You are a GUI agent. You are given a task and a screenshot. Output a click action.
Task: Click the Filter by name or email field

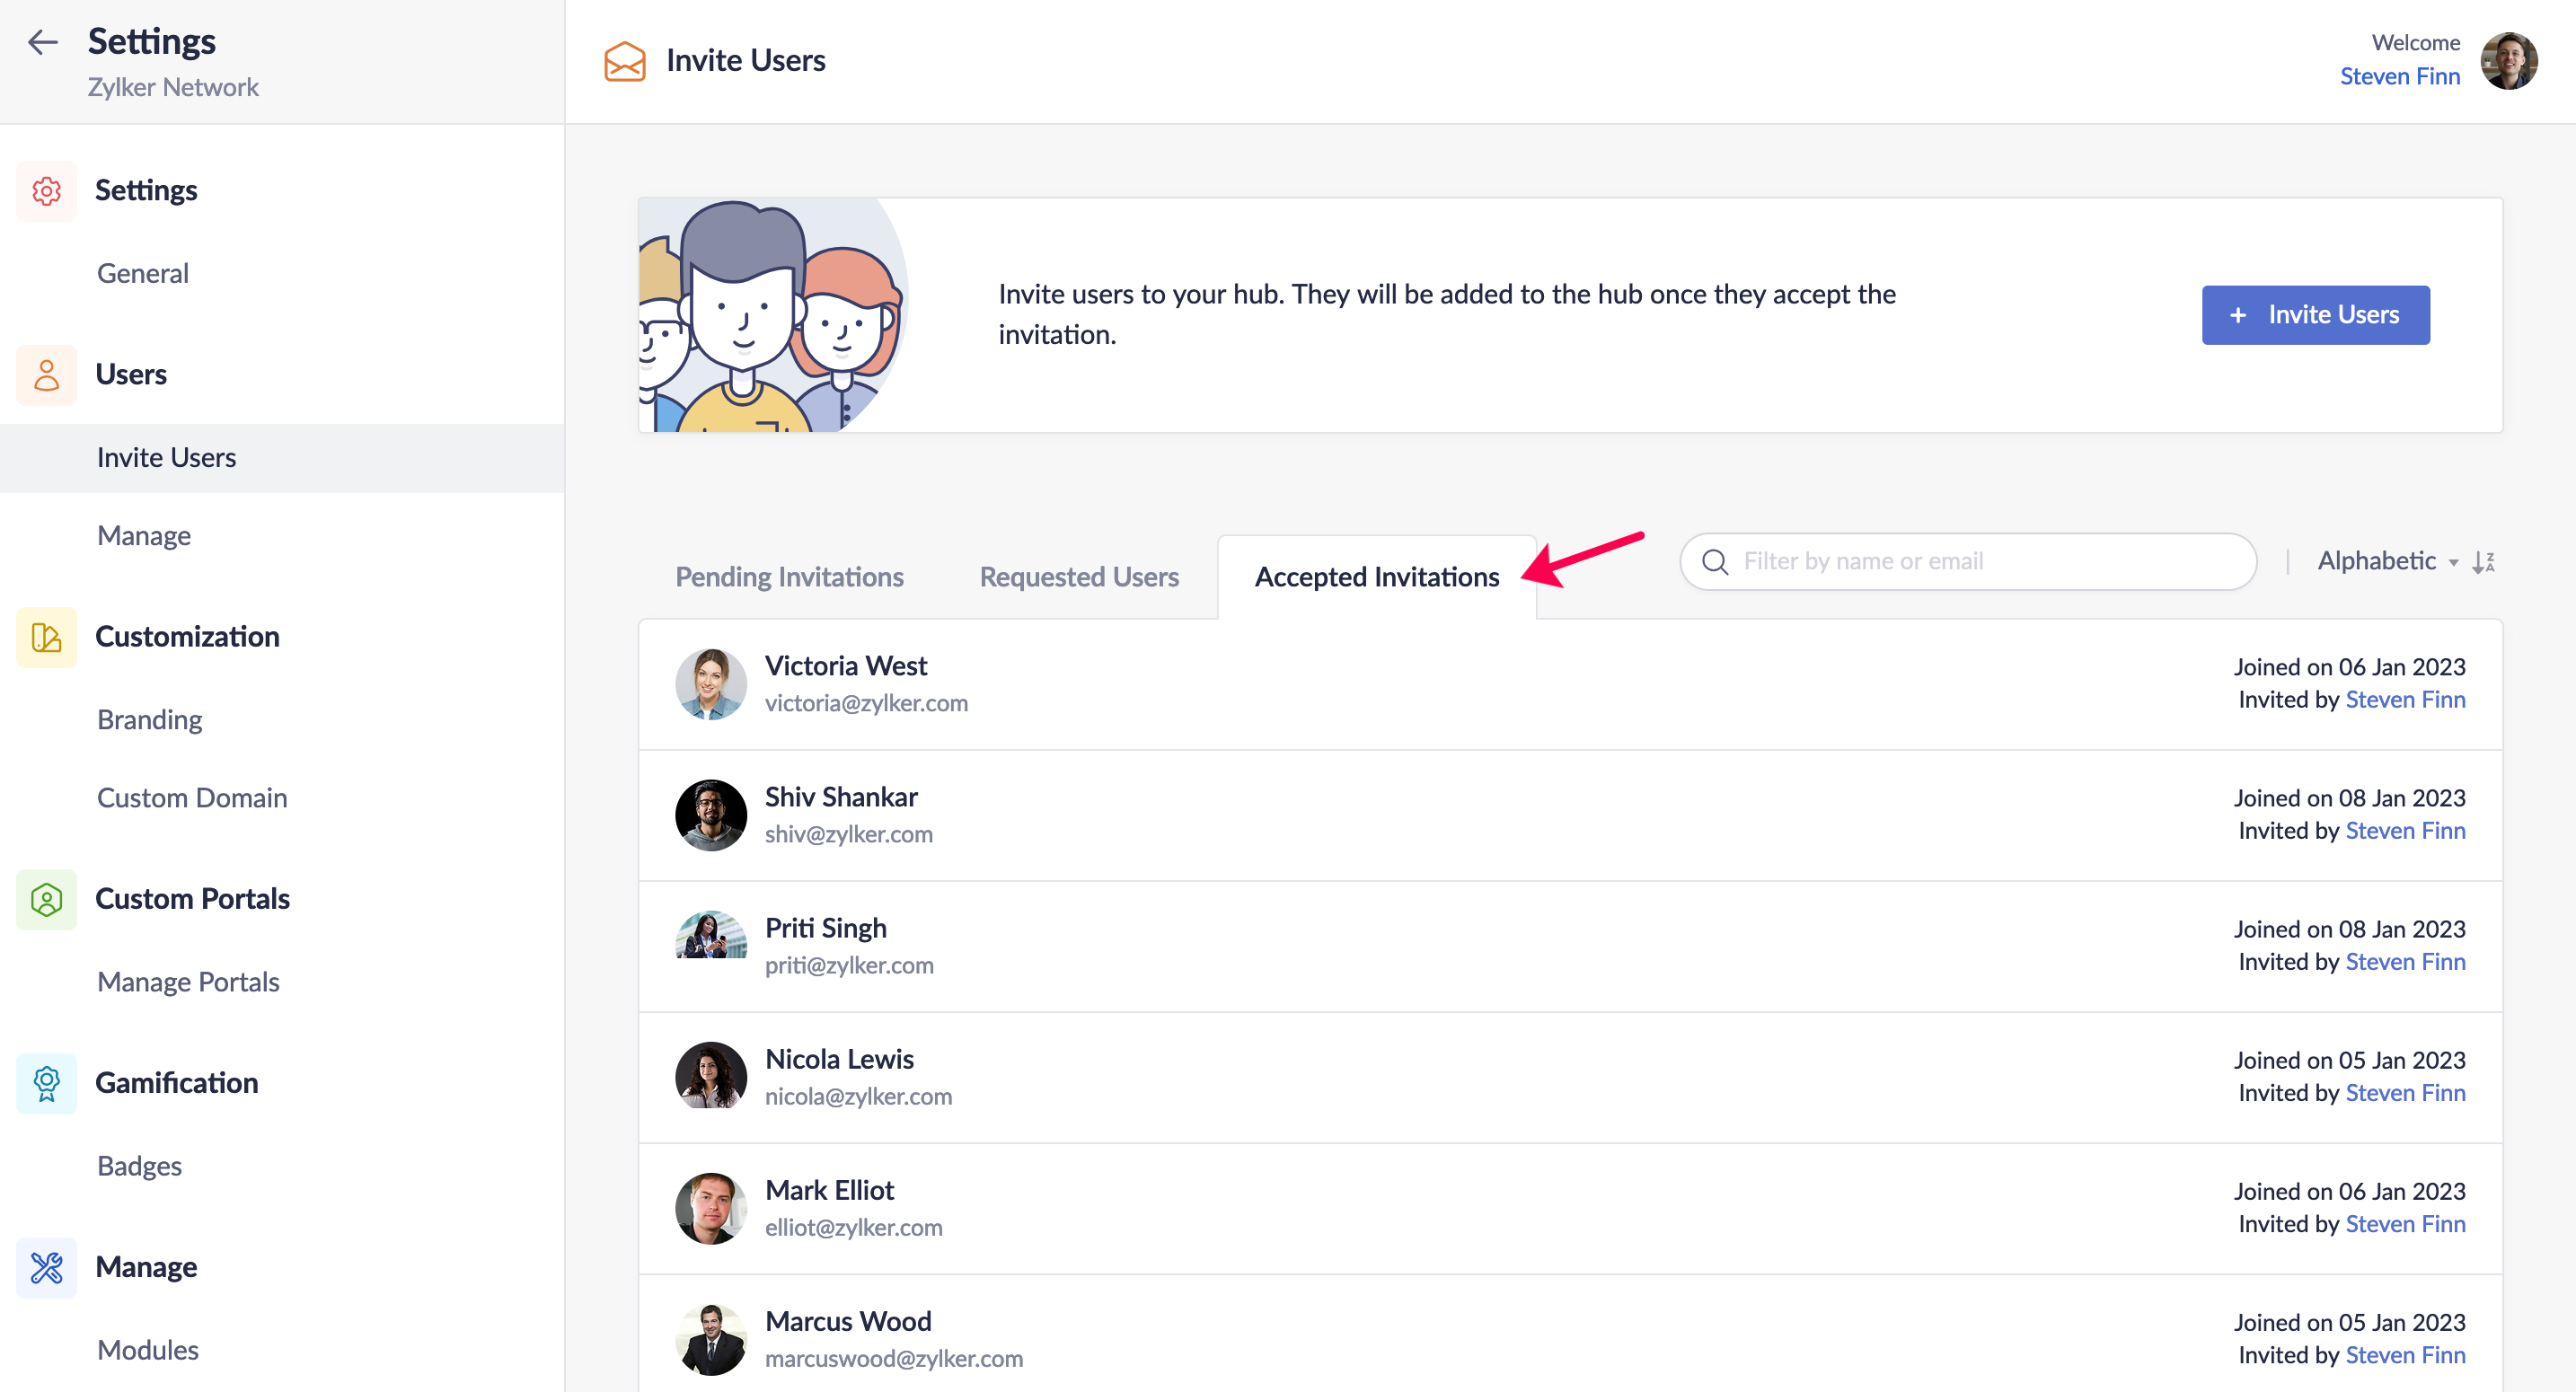(1968, 561)
